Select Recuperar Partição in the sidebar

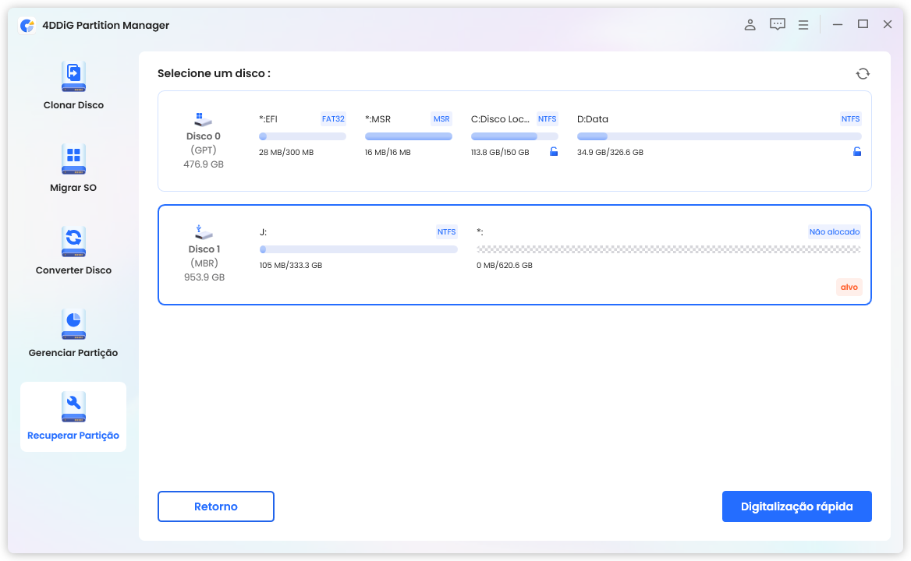73,416
